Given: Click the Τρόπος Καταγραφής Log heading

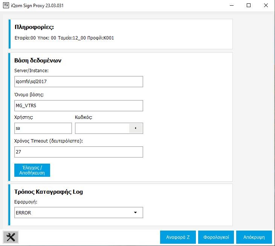Looking at the screenshot, I should 49,192.
